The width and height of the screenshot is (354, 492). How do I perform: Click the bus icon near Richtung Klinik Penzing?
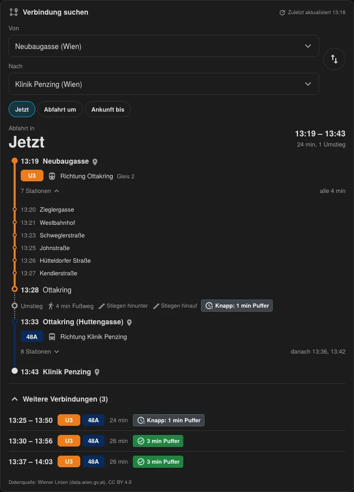52,337
